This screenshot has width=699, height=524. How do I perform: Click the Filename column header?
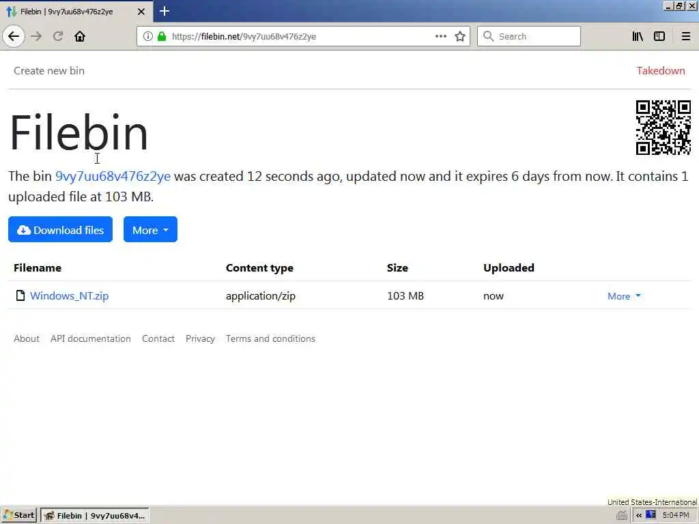(x=38, y=267)
